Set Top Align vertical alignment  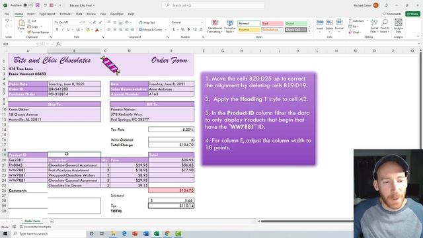[x=109, y=22]
